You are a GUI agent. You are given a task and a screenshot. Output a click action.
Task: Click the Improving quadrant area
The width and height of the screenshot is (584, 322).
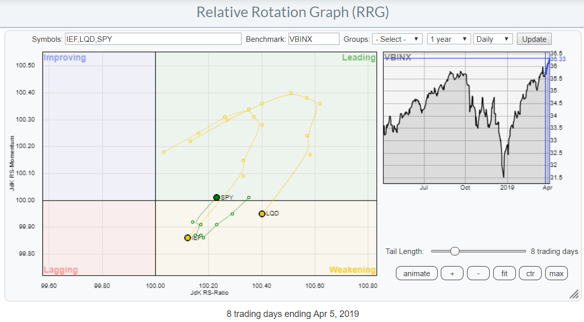click(99, 126)
